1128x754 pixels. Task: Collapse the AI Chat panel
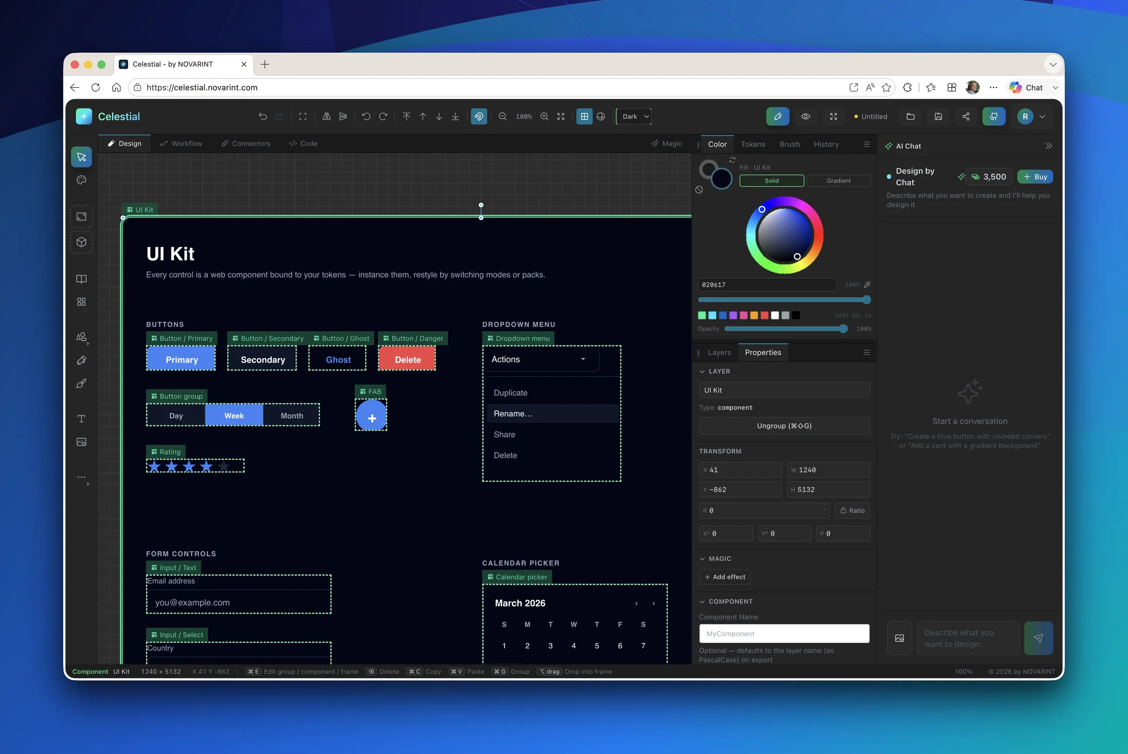(1049, 146)
